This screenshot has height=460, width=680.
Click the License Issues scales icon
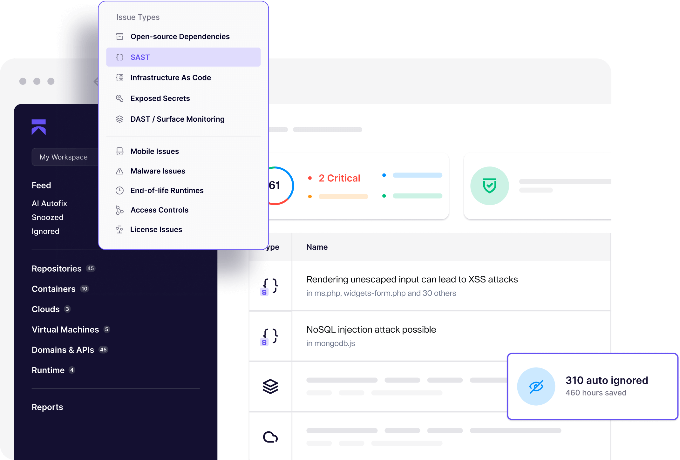click(119, 229)
